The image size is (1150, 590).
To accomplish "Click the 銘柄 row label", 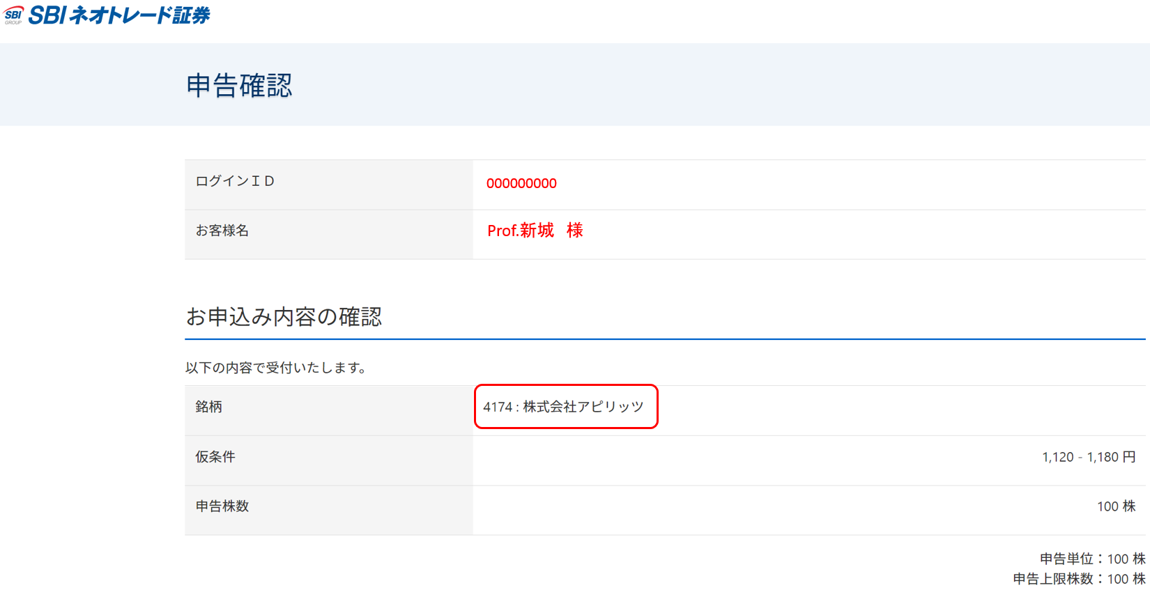I will tap(328, 410).
